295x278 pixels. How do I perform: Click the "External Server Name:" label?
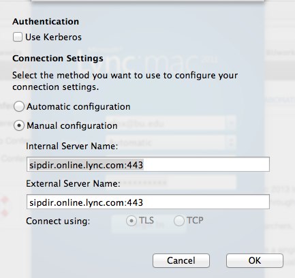point(73,183)
